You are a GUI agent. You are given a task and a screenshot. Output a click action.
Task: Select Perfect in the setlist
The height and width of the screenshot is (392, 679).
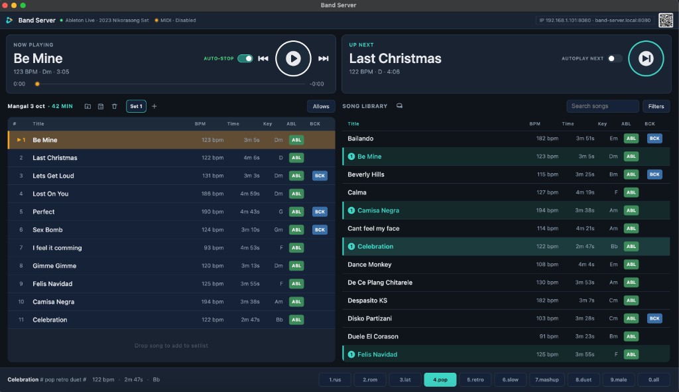[172, 212]
